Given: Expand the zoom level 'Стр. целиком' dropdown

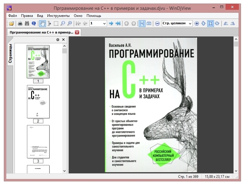Looking at the screenshot, I should click(x=190, y=23).
